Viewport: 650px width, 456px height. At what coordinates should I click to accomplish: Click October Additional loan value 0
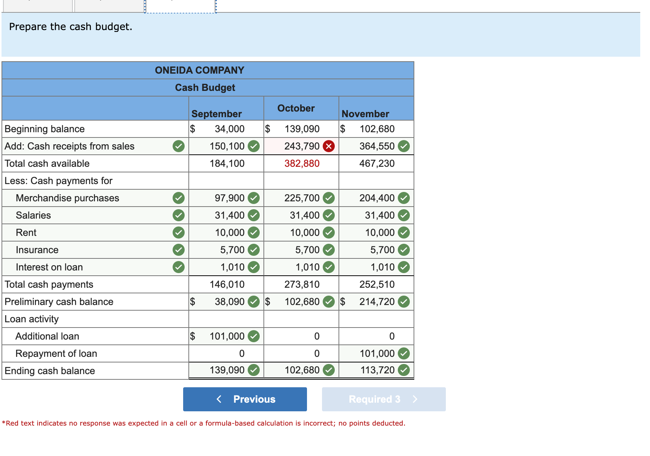coord(317,336)
